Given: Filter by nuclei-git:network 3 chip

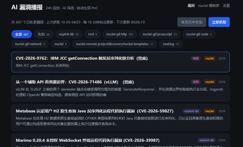Looking at the screenshot, I should [x=30, y=44].
